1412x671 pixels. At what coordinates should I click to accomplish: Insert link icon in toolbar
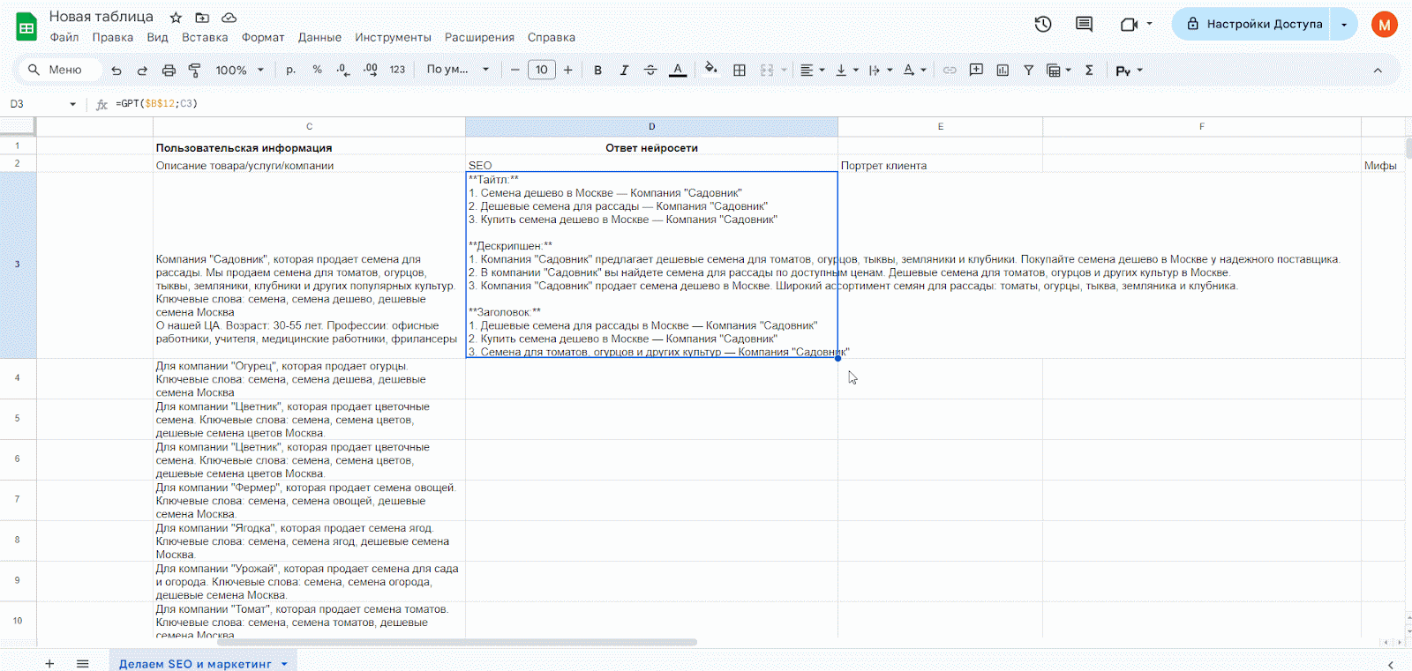pos(950,71)
